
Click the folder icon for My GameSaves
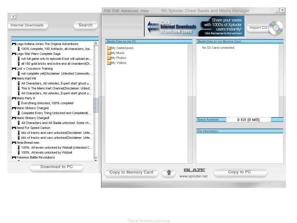tap(109, 48)
